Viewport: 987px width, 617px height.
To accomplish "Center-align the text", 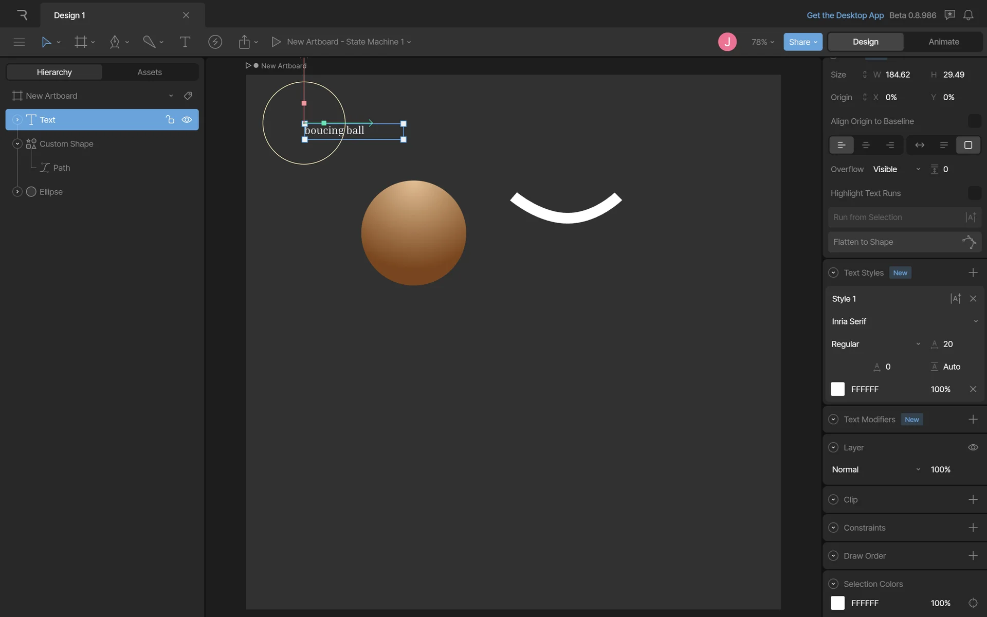I will click(866, 145).
